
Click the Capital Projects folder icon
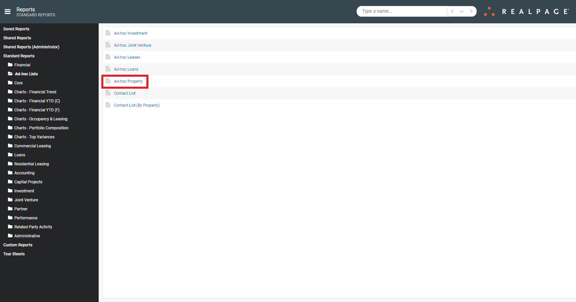point(10,182)
